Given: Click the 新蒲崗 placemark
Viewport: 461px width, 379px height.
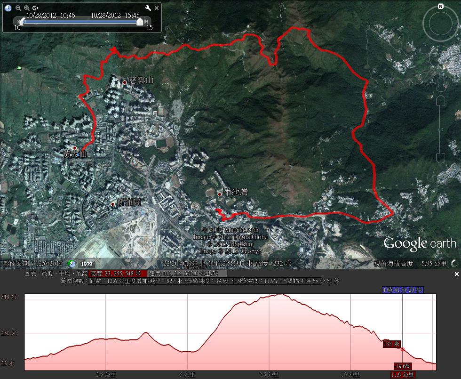Looking at the screenshot, I should (112, 204).
